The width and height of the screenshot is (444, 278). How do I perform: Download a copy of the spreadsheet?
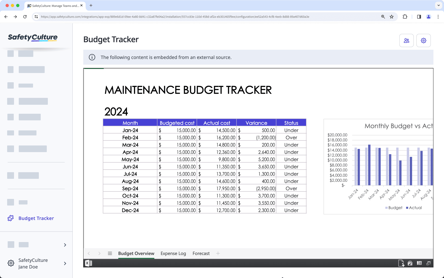coord(402,263)
